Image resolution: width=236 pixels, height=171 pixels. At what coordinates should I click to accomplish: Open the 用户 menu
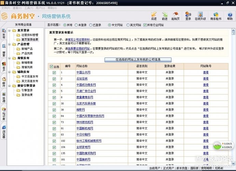(40, 8)
